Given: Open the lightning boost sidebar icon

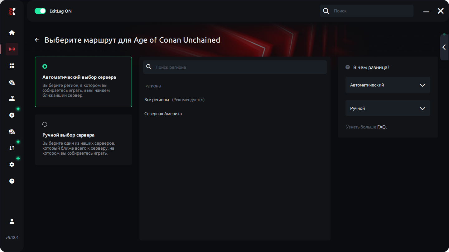Looking at the screenshot, I should tap(12, 115).
